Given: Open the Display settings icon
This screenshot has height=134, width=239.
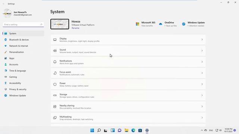Looking at the screenshot, I should pyautogui.click(x=55, y=40).
